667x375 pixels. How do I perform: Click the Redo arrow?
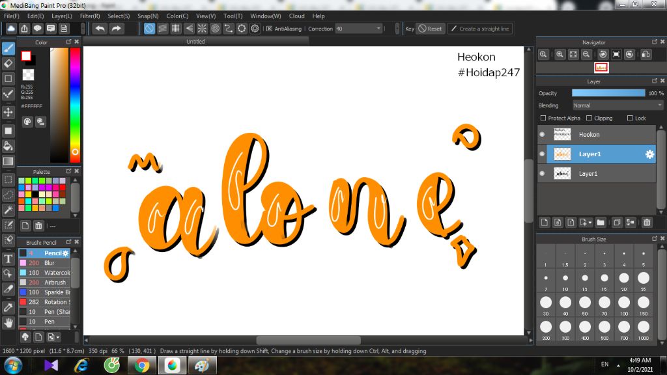[116, 29]
